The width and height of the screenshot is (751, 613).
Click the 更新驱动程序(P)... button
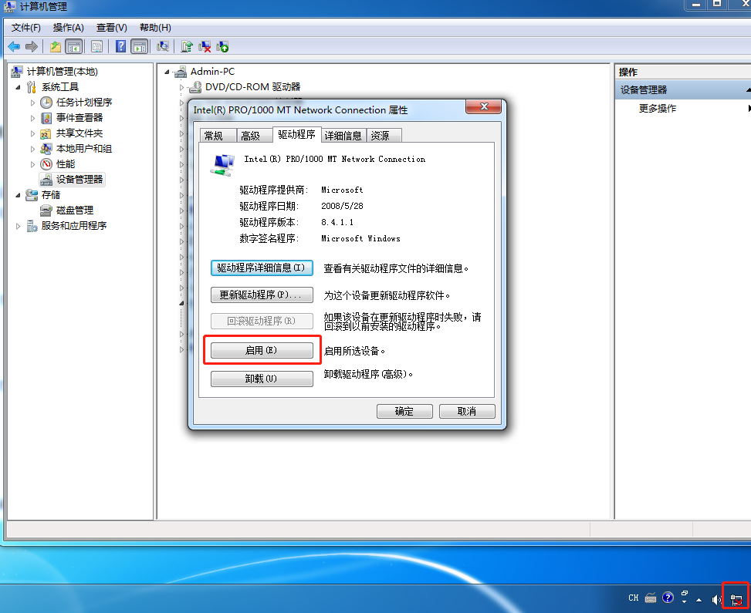click(x=262, y=295)
